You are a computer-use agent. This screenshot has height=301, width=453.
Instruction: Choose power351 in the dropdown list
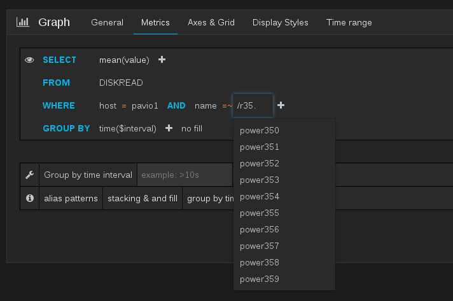point(284,147)
